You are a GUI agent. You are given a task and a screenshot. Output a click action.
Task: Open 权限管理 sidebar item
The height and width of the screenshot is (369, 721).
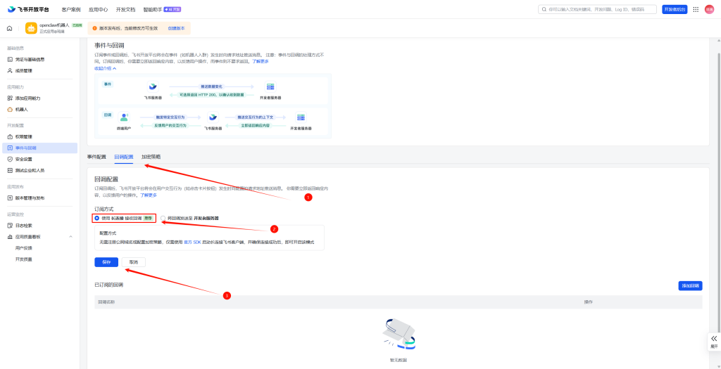point(39,137)
